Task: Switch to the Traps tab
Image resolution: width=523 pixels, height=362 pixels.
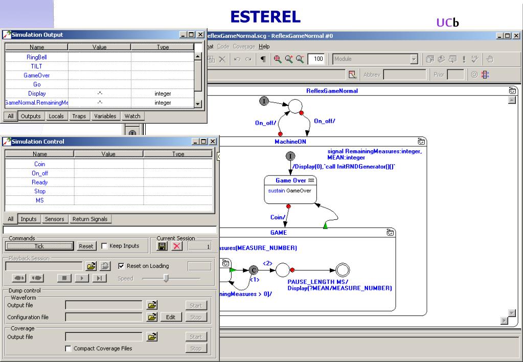Action: point(79,116)
